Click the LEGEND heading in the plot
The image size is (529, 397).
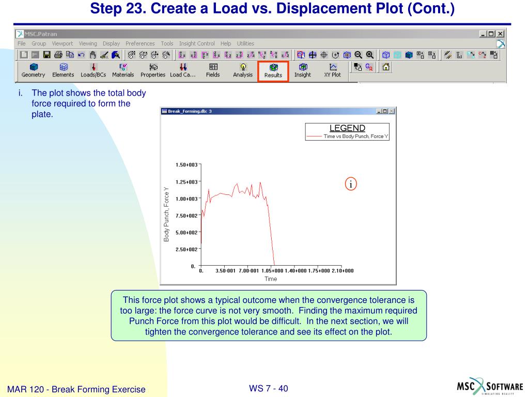pos(347,128)
